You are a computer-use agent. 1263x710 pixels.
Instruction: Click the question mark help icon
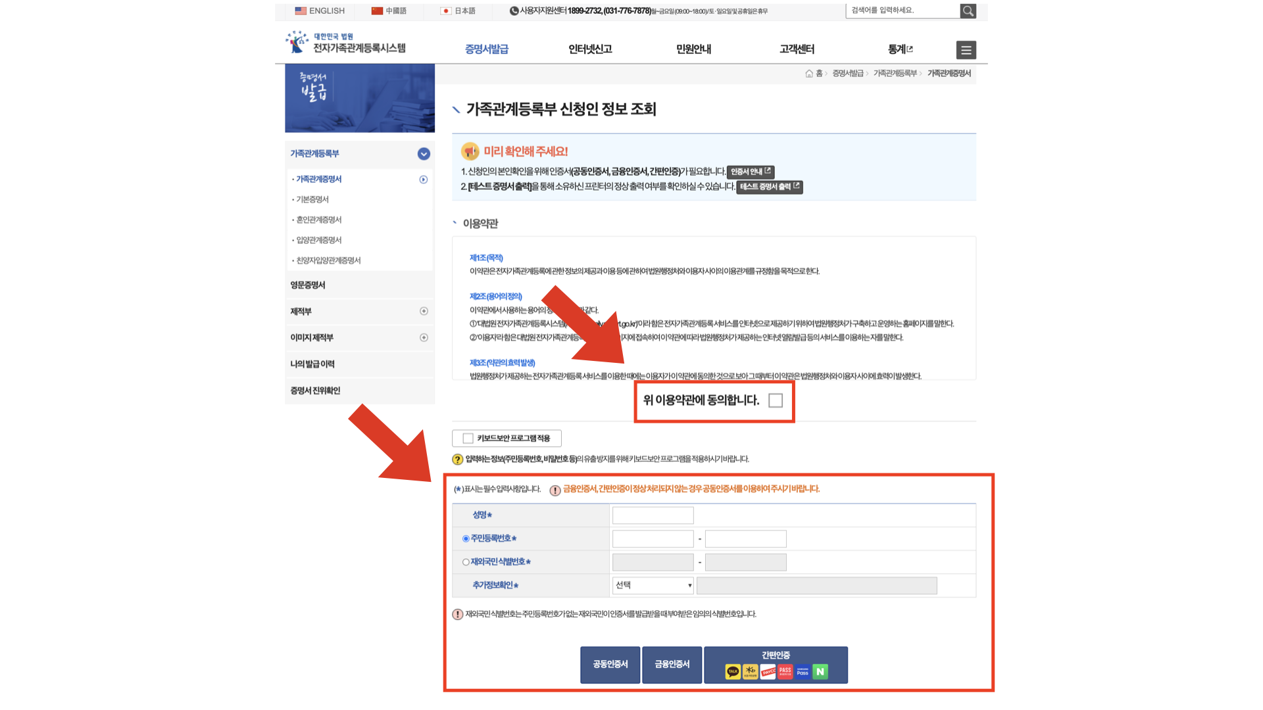click(x=457, y=460)
